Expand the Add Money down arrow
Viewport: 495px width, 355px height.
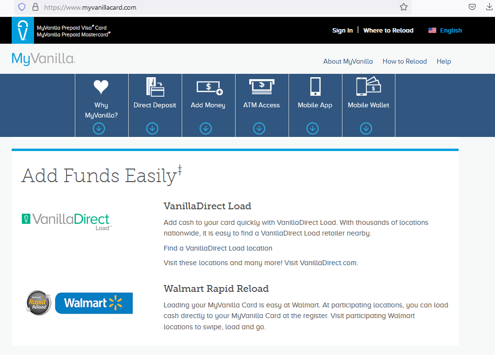[205, 128]
